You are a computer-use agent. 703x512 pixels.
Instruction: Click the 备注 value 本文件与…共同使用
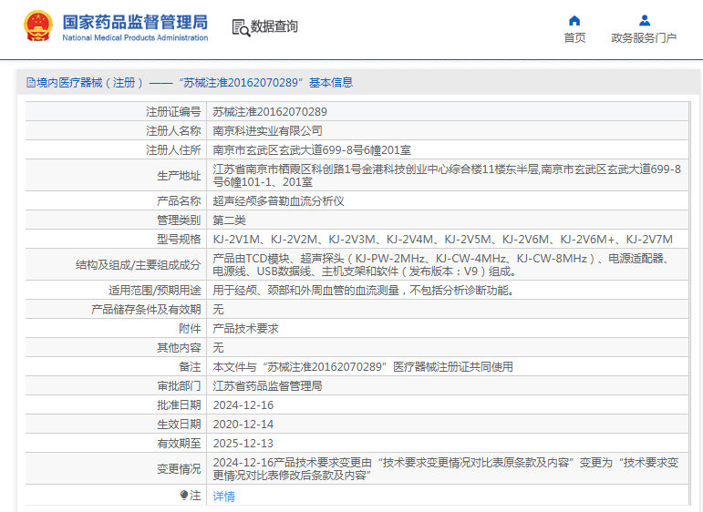[363, 367]
